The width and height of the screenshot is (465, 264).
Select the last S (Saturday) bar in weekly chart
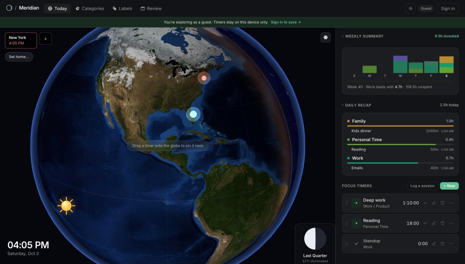pyautogui.click(x=446, y=65)
